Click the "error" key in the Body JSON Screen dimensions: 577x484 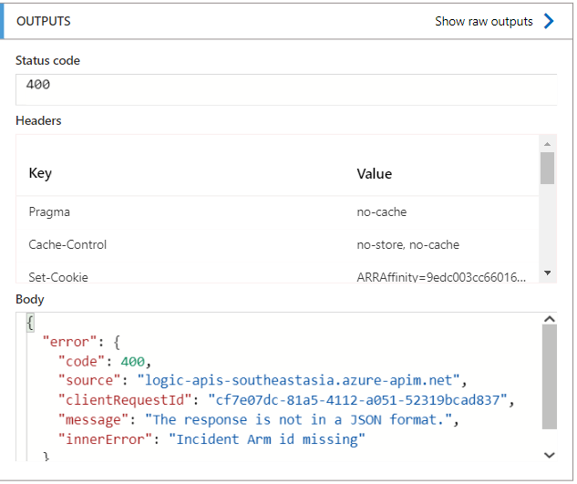69,342
